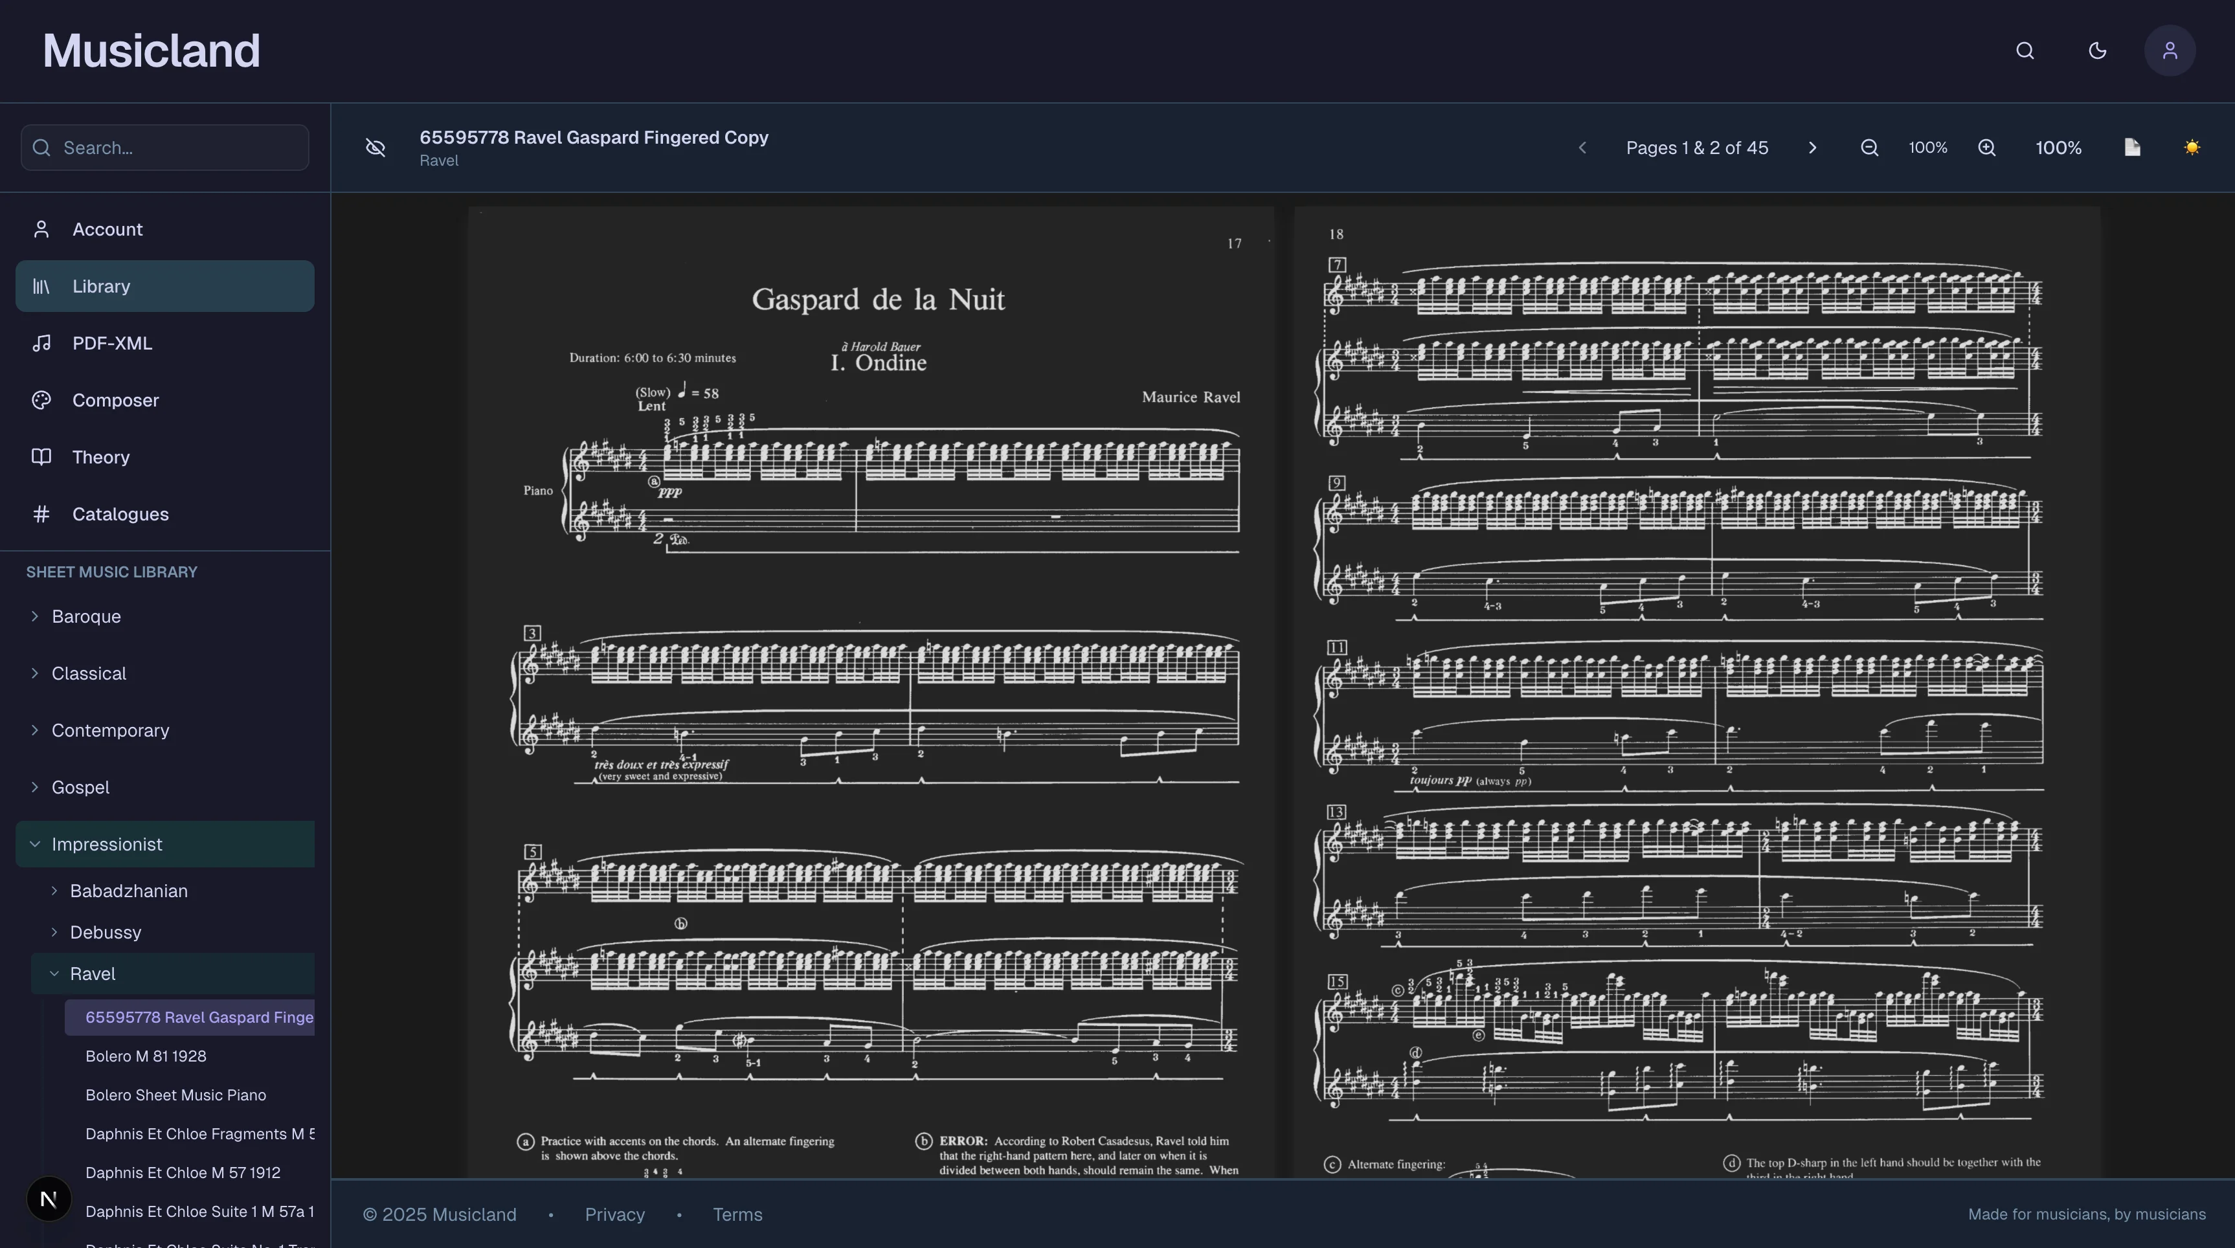Advance to the next page spread
2235x1248 pixels.
1812,148
